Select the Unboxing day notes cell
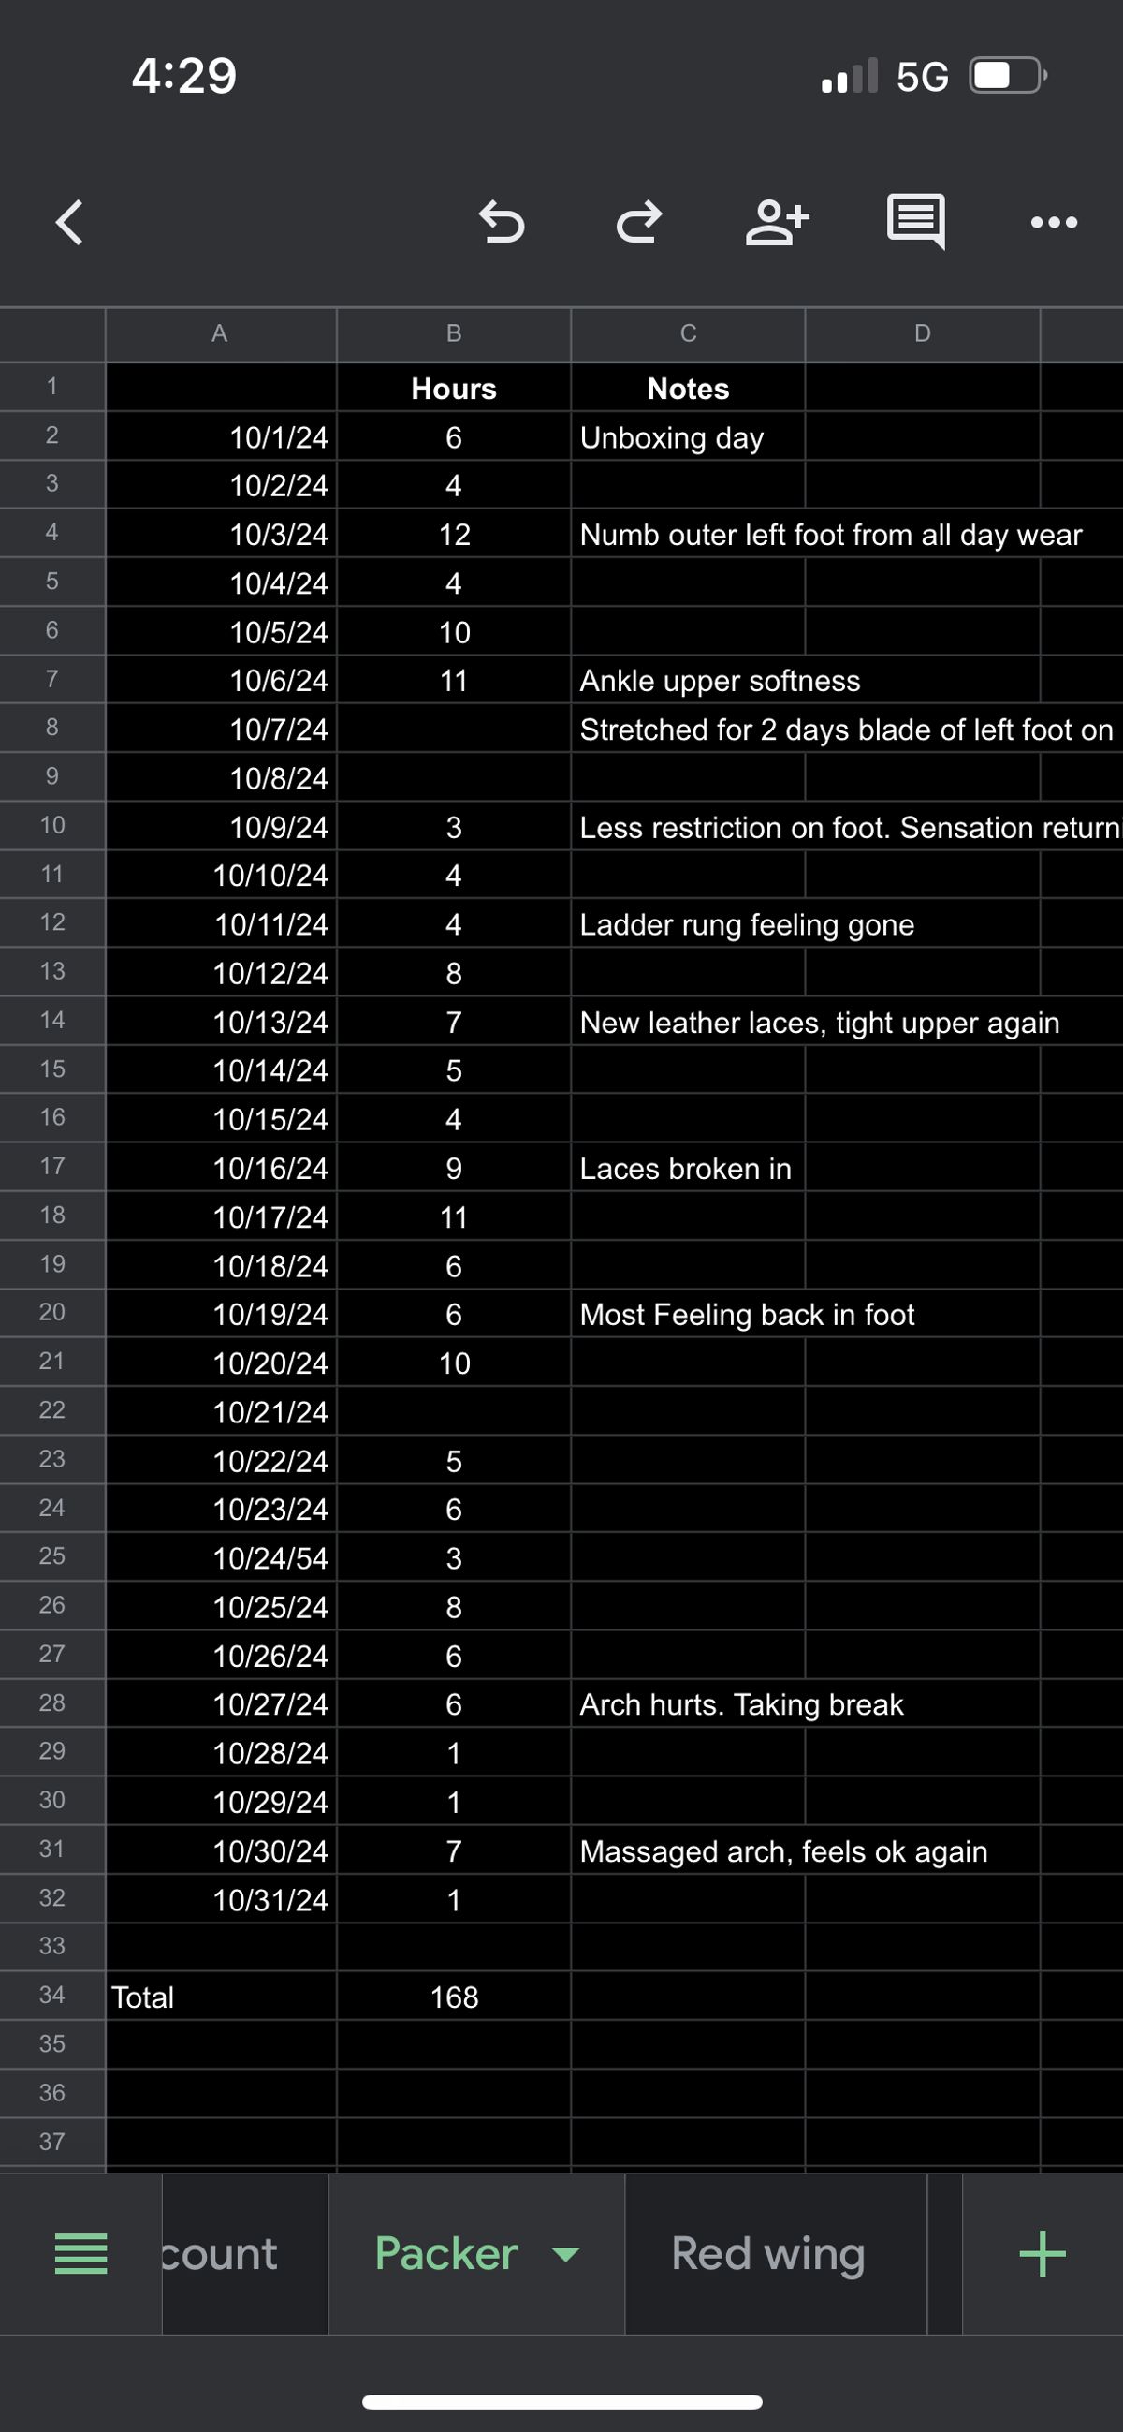 point(688,436)
